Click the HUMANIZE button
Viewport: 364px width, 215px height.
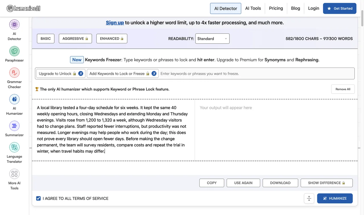point(335,198)
